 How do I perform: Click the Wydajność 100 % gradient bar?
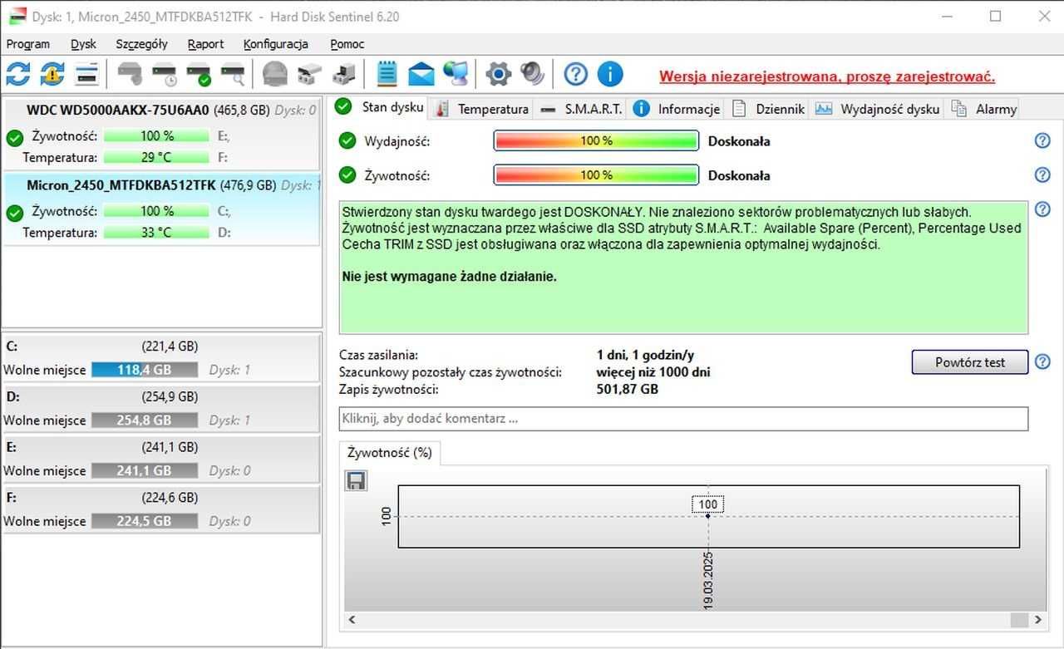(596, 140)
